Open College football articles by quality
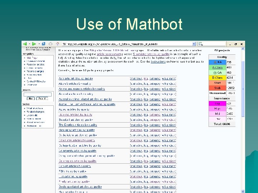258x193 pixels. [80, 145]
